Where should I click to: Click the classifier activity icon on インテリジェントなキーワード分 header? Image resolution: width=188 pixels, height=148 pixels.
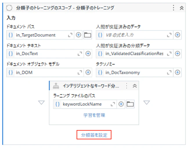56,86
